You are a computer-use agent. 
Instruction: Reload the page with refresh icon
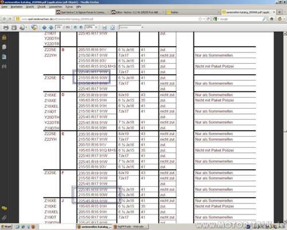[x=208, y=19]
